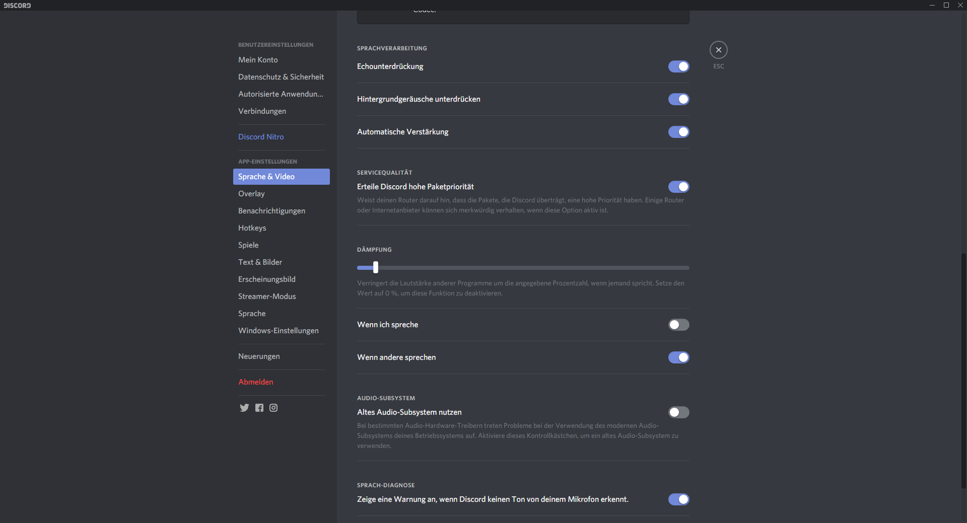Click the Dämpfung section heading
The height and width of the screenshot is (523, 967).
pyautogui.click(x=374, y=250)
